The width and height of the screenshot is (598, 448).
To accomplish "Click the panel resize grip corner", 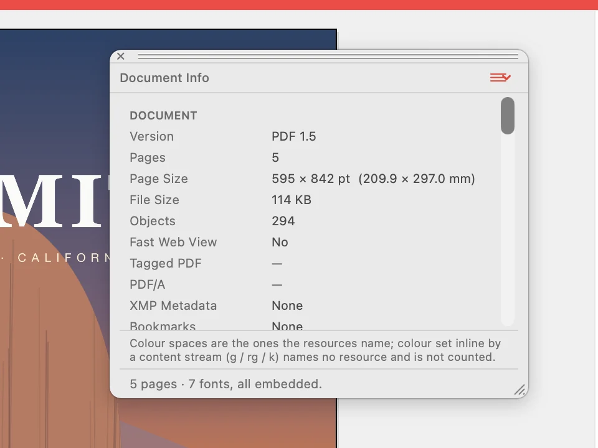I will tap(520, 390).
